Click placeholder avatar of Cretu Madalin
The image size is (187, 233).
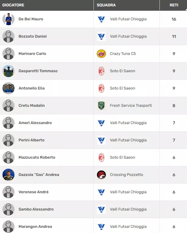click(x=8, y=106)
